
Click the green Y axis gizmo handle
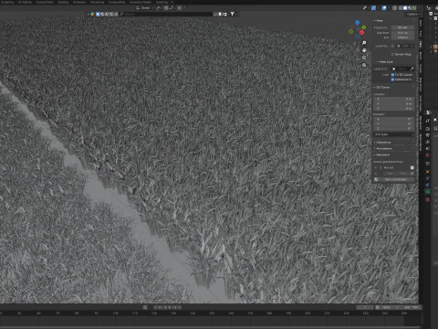tap(364, 27)
